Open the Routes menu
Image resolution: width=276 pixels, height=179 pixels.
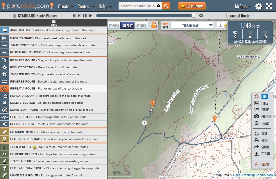pyautogui.click(x=86, y=6)
